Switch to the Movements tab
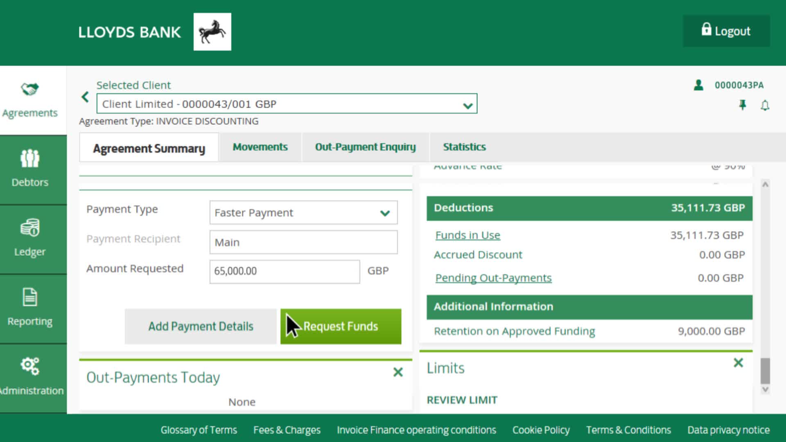The height and width of the screenshot is (442, 786). click(260, 147)
